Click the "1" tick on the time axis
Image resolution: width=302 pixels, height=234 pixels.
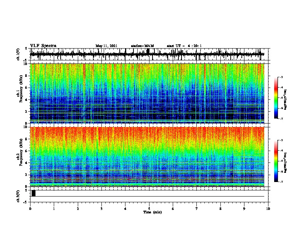(x=54, y=209)
